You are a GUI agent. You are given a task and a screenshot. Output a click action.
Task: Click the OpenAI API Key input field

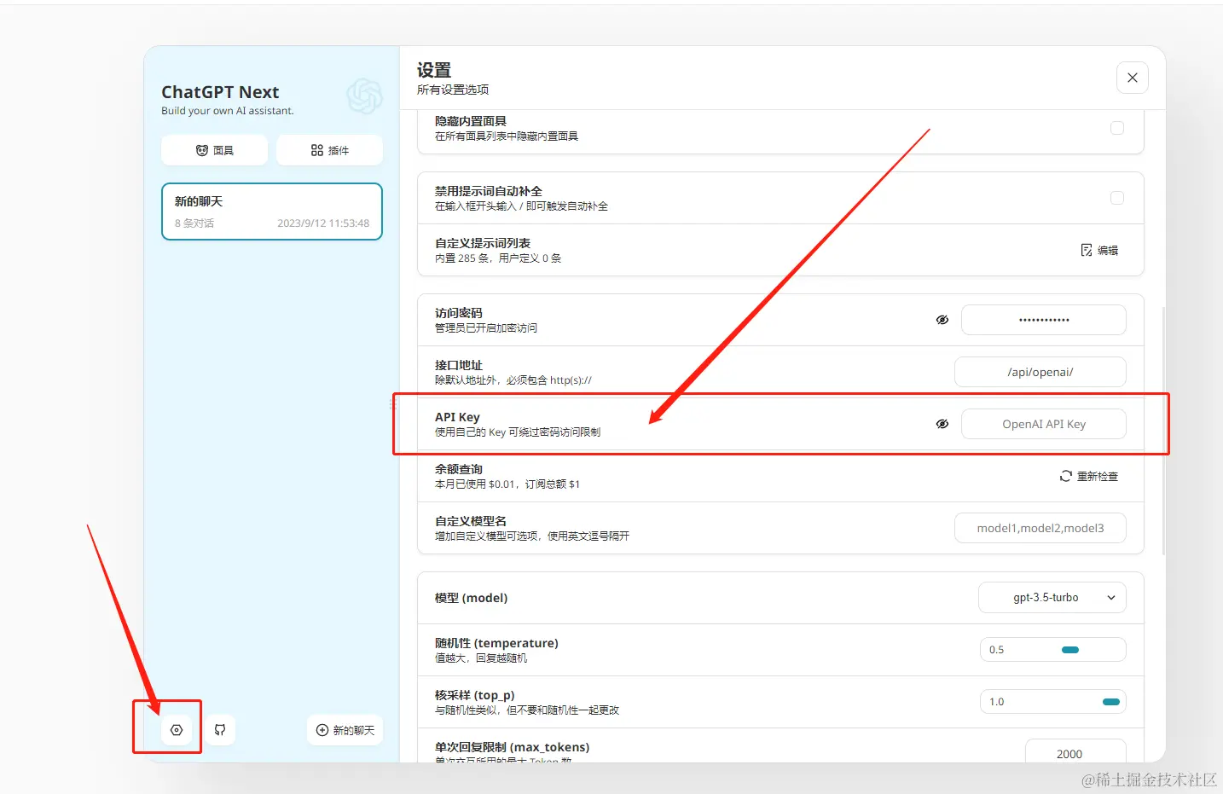pos(1044,424)
